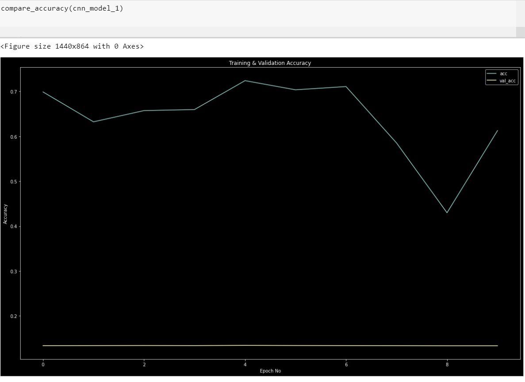The width and height of the screenshot is (525, 382).
Task: Click the scrollbar right of the code cell
Action: pos(520,18)
